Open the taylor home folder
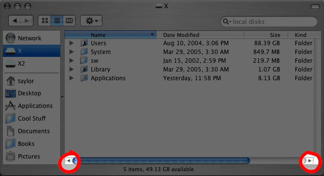This screenshot has width=324, height=176. (x=32, y=81)
